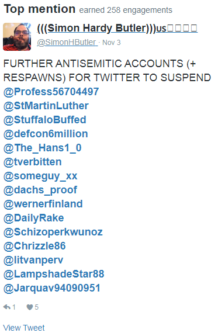Open the @someguy_xx mention
Screen dimensions: 218x333
point(40,176)
